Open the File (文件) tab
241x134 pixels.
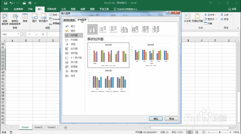6,9
